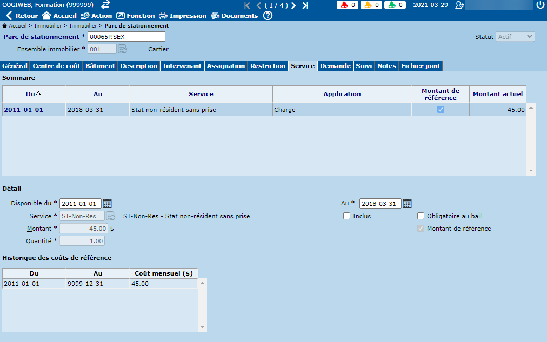Go to the last record arrow
This screenshot has height=342, width=547.
pyautogui.click(x=305, y=5)
